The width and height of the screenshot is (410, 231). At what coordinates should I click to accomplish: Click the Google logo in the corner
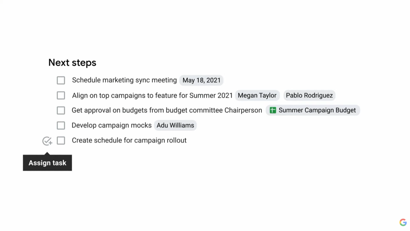point(403,222)
